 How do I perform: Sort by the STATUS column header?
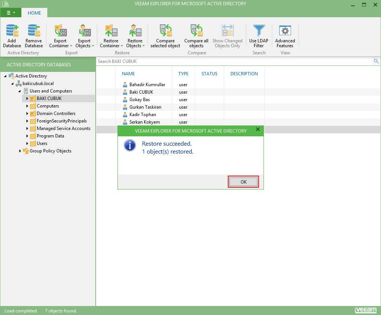pos(209,74)
